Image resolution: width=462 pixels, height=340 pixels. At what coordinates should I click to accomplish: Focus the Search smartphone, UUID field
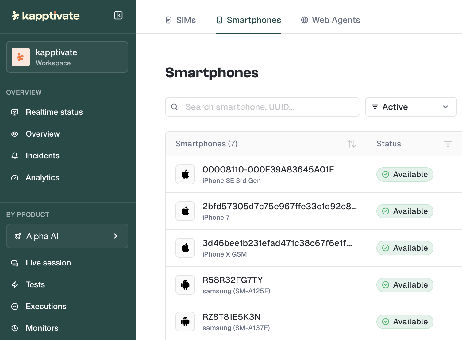coord(263,107)
